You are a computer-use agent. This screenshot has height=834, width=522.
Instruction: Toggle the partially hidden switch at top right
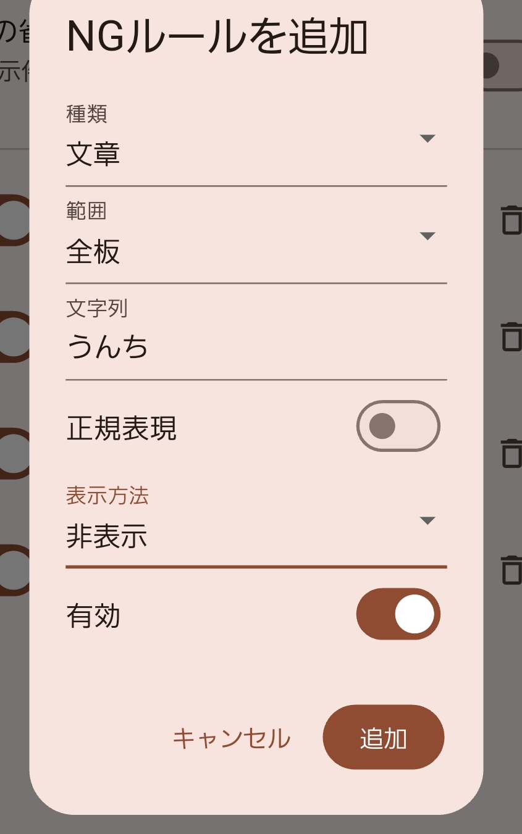click(502, 65)
